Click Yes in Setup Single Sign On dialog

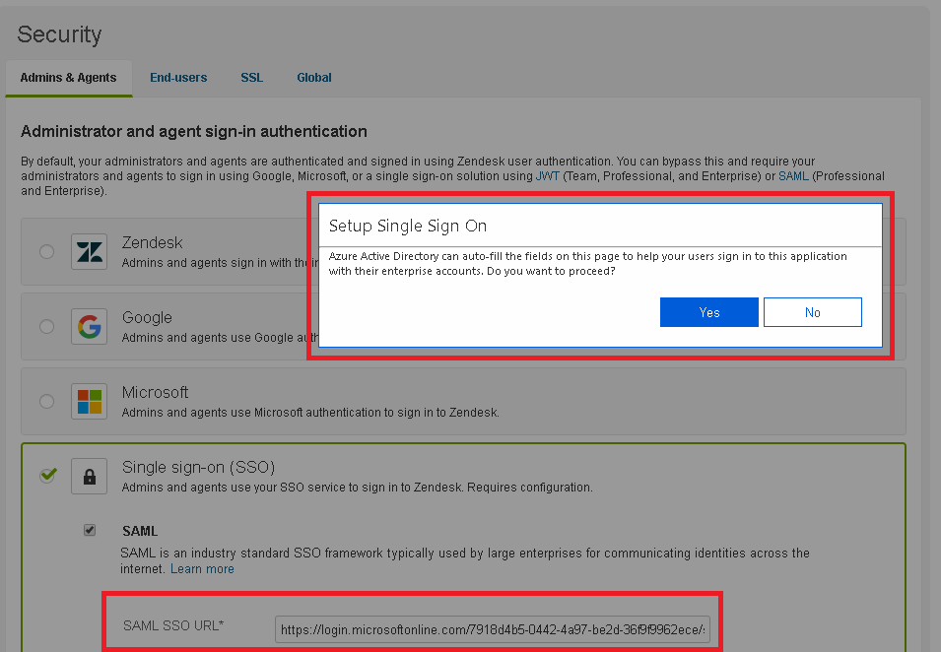(708, 312)
